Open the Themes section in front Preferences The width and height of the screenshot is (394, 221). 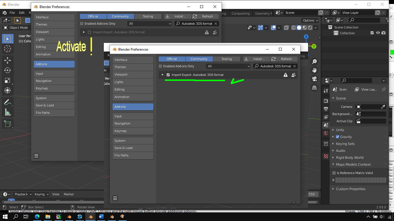click(x=133, y=67)
